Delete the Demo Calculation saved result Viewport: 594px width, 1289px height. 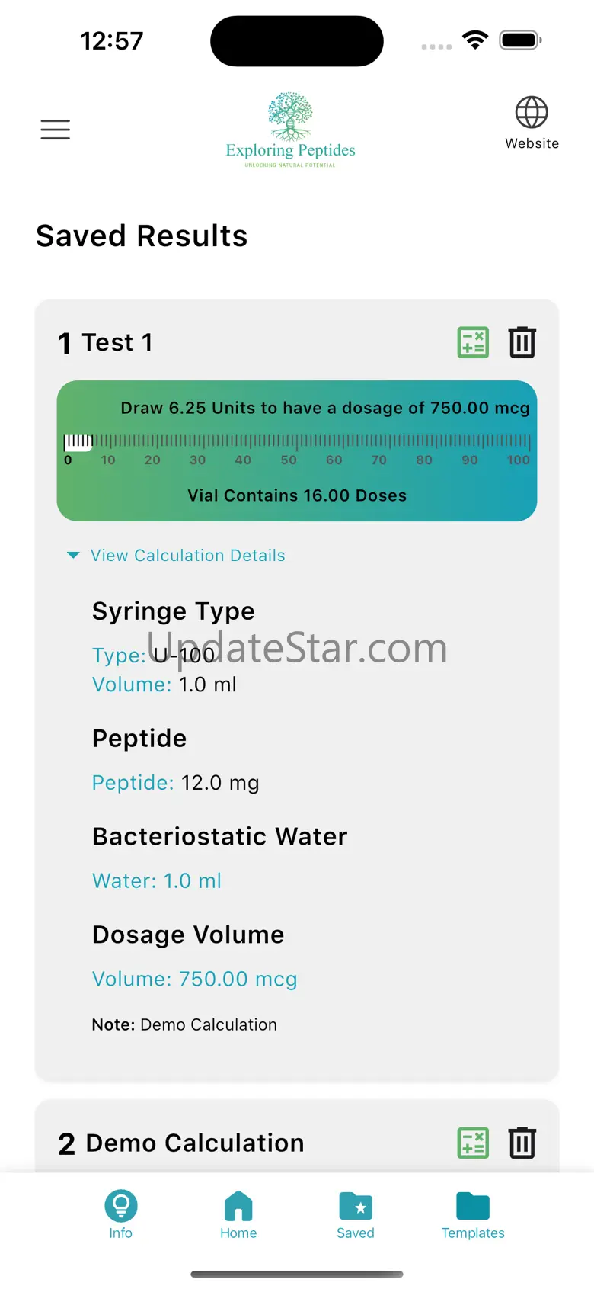[522, 1143]
